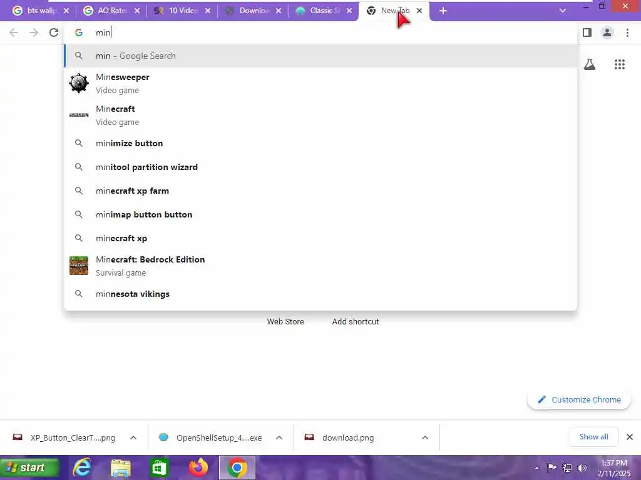Choose 'minitool partition wizard' suggestion
The width and height of the screenshot is (641, 480).
pyautogui.click(x=320, y=167)
